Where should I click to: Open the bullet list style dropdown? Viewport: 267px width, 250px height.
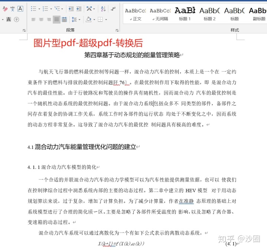39,9
